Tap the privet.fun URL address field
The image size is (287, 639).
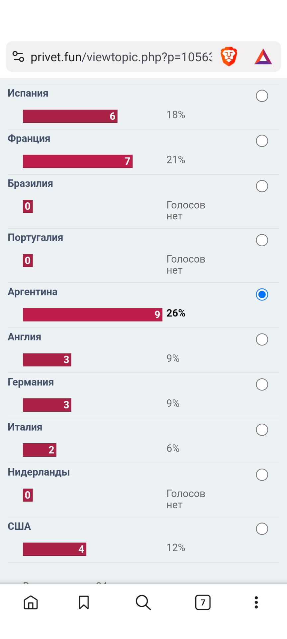(x=121, y=57)
